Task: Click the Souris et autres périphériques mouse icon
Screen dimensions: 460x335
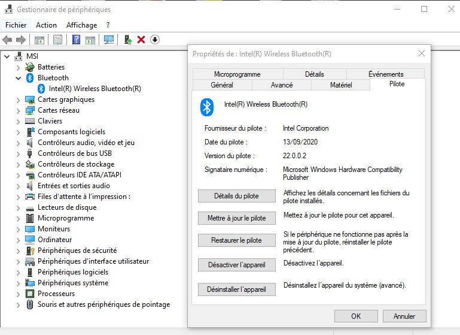Action: pos(30,304)
